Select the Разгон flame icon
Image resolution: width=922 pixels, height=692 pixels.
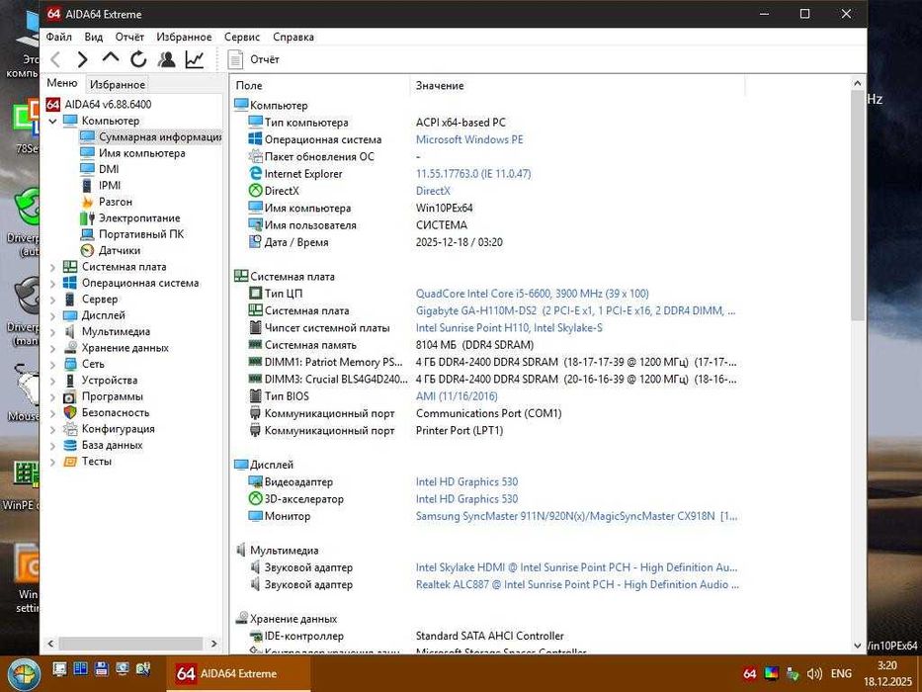pyautogui.click(x=87, y=202)
